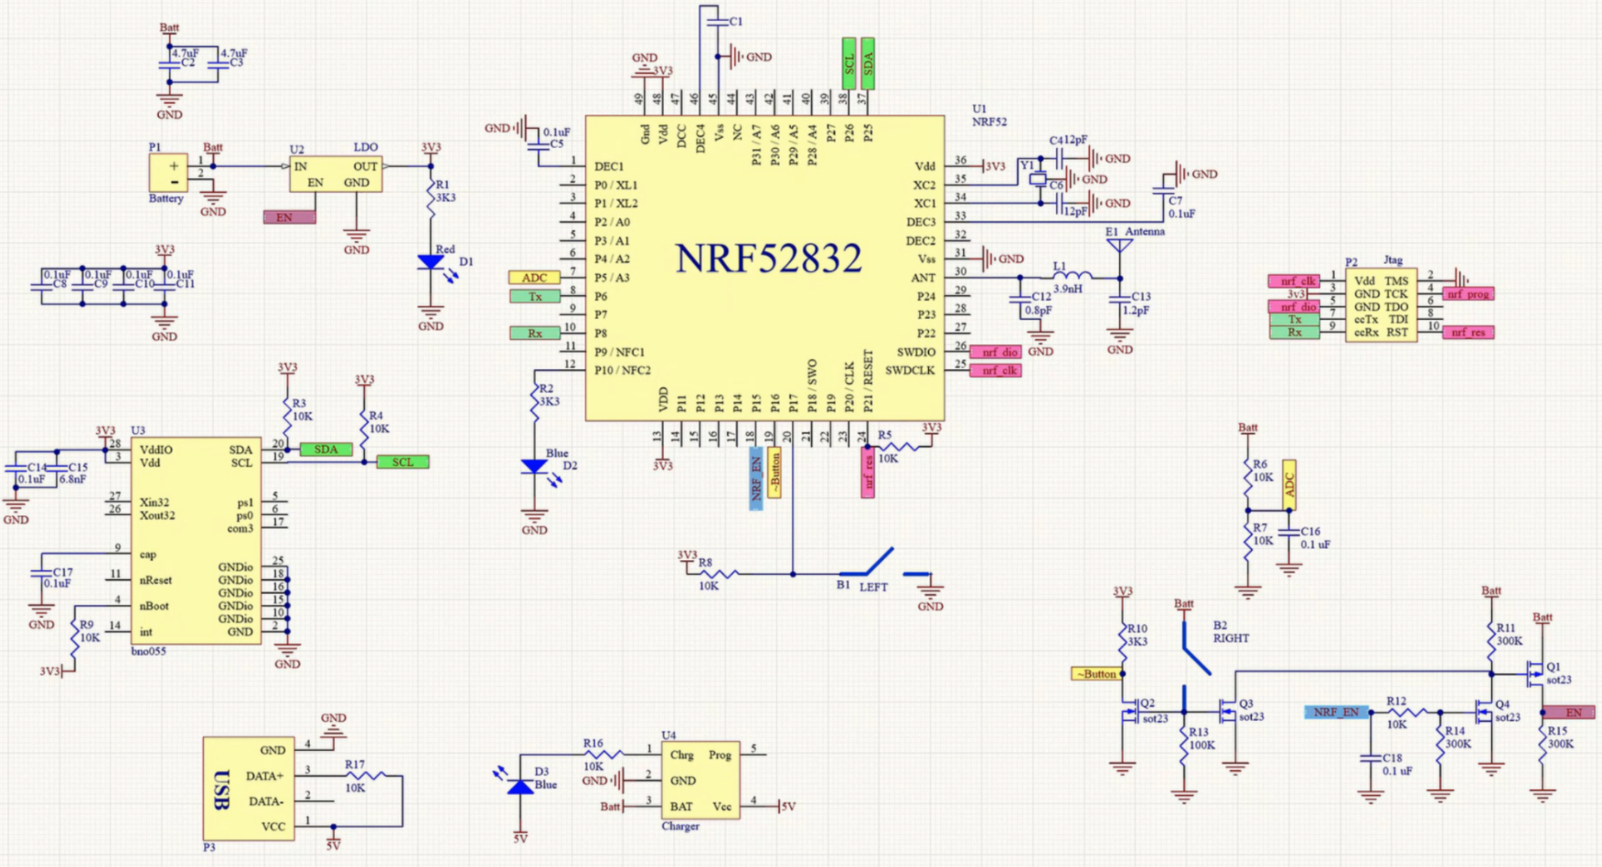
Task: Select the P2 Jtag header block
Action: click(x=1381, y=305)
